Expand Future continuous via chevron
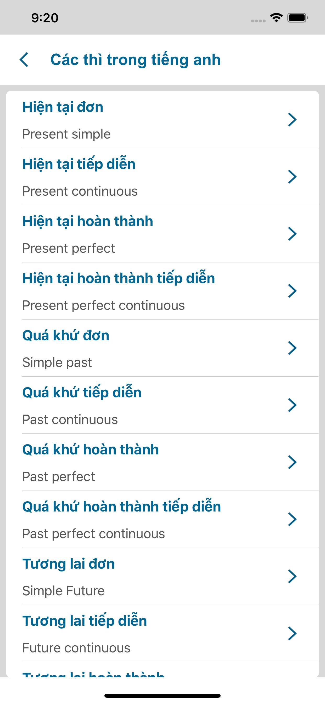Screen dimensions: 325x704 [x=292, y=634]
